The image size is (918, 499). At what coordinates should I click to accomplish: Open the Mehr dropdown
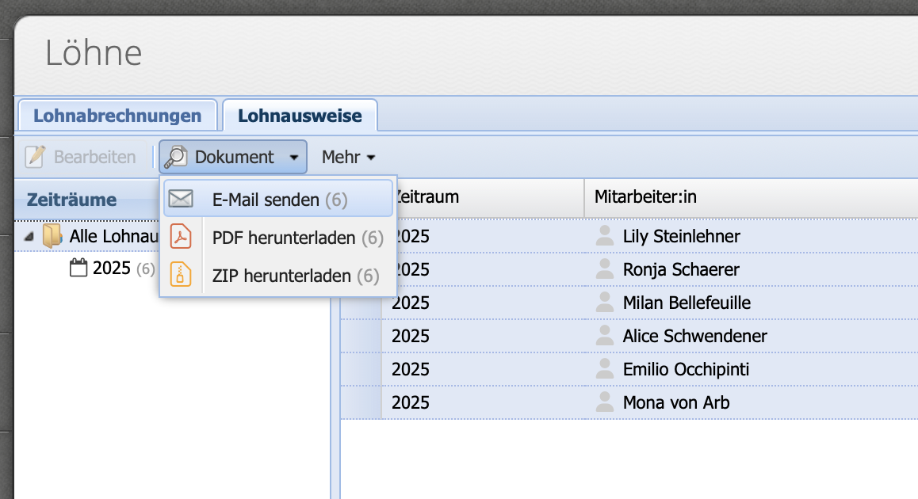click(x=348, y=156)
